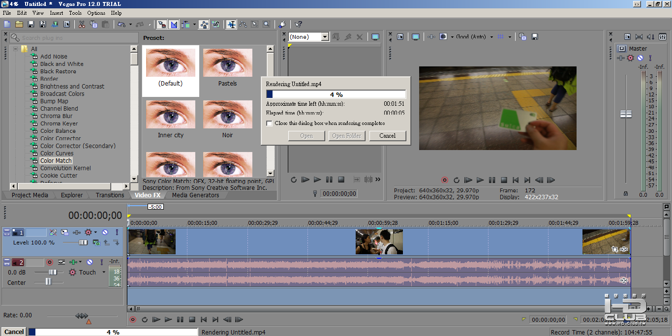Screen dimensions: 672x336
Task: Toggle Solo on video track 1
Action: tap(117, 232)
